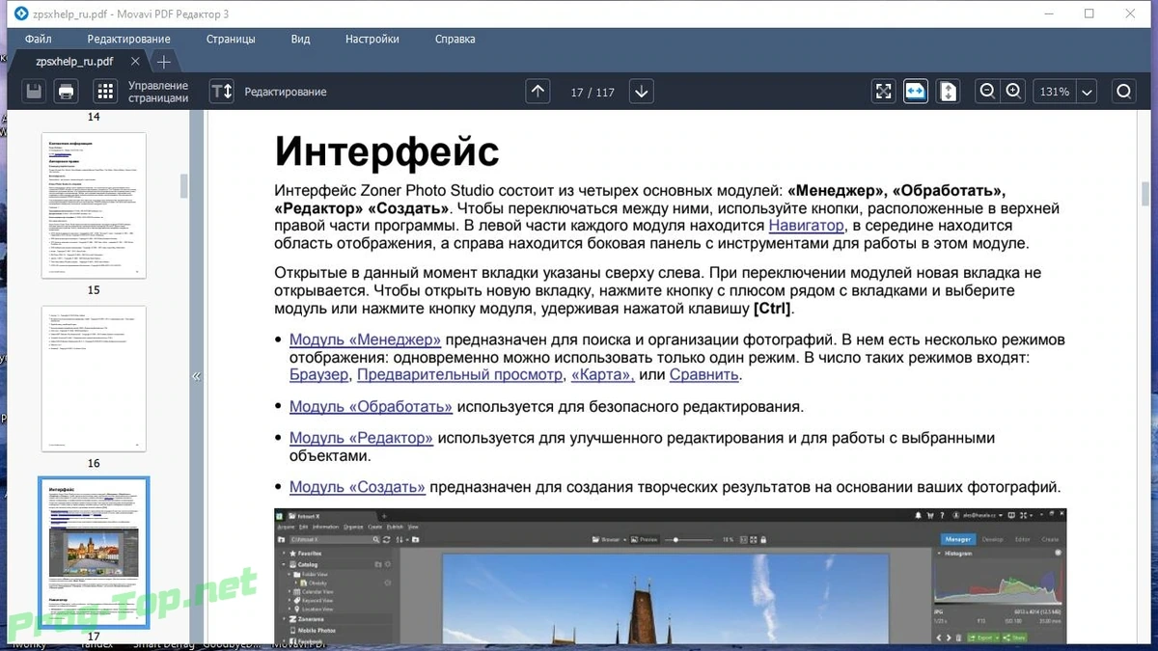Image resolution: width=1158 pixels, height=651 pixels.
Task: Add a new tab with plus button
Action: click(x=164, y=62)
